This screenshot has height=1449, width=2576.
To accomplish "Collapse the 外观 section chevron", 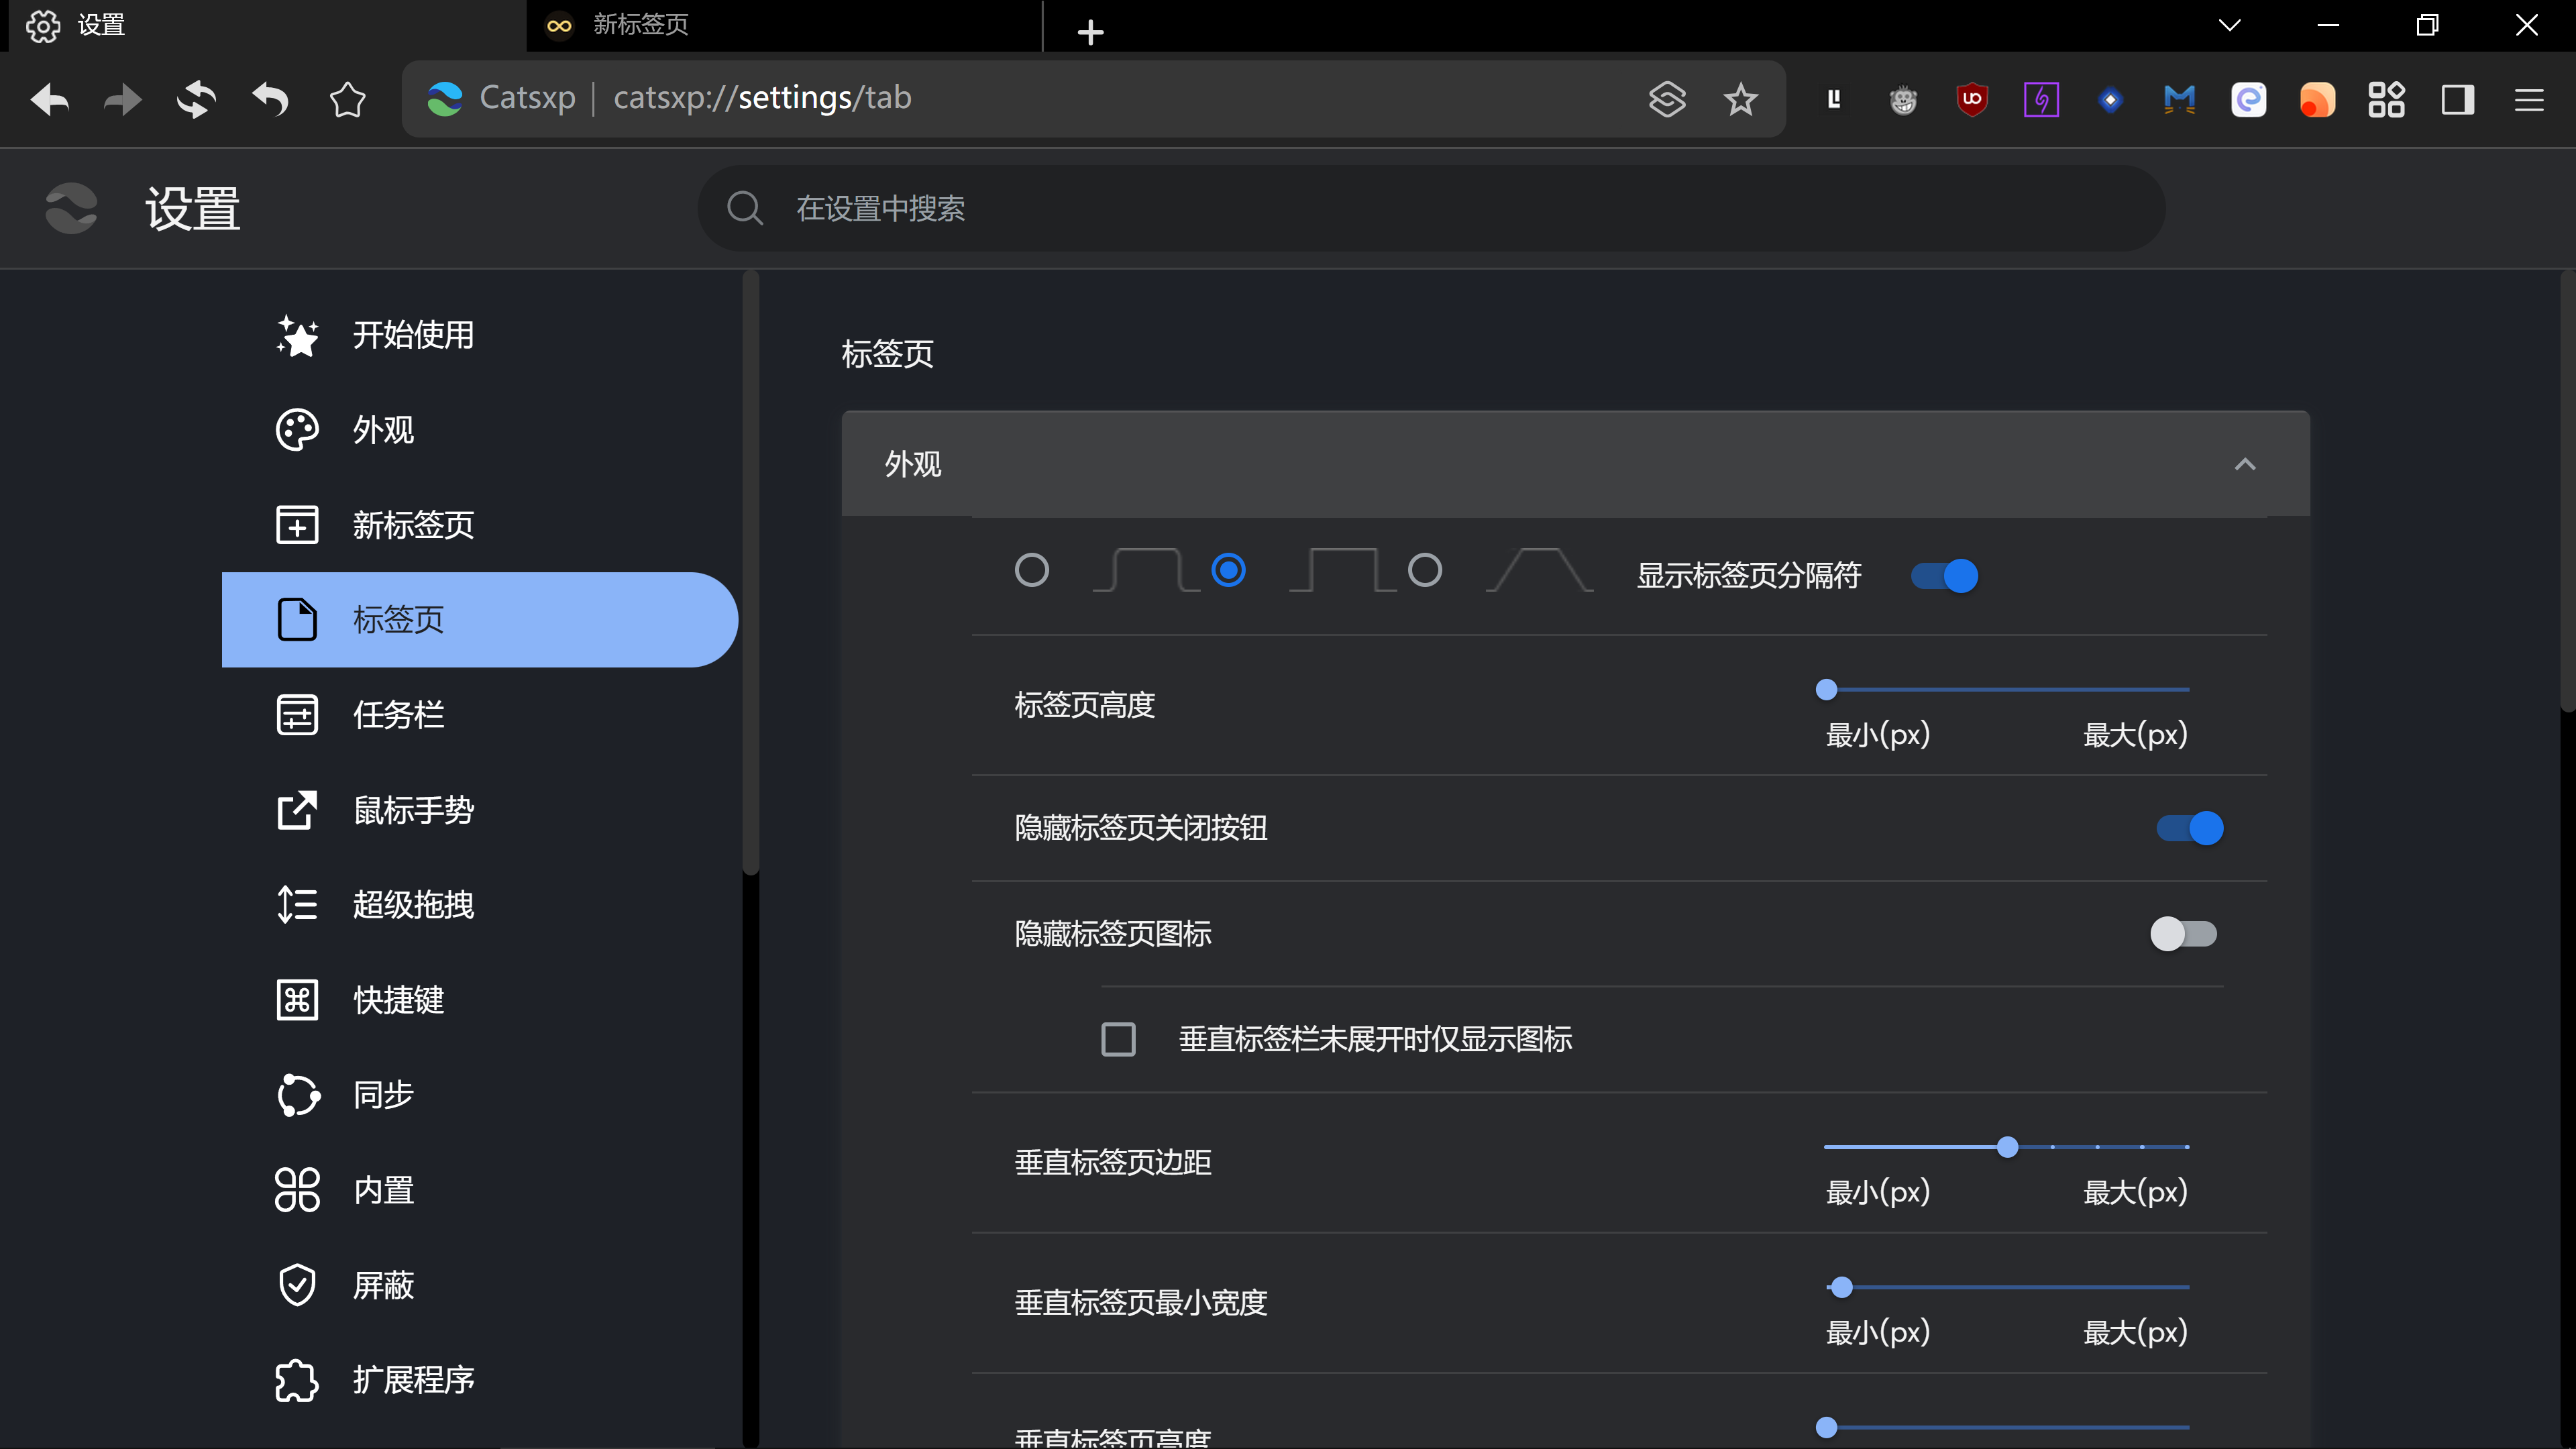I will [2245, 464].
